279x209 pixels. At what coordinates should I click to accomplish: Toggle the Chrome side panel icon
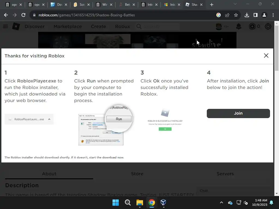(256, 15)
